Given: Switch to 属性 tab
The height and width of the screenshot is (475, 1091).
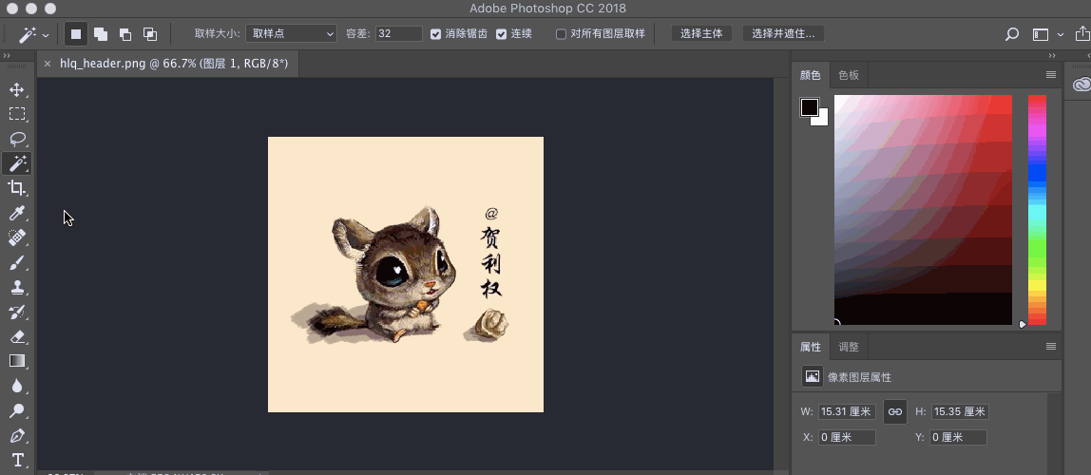Looking at the screenshot, I should (x=810, y=347).
